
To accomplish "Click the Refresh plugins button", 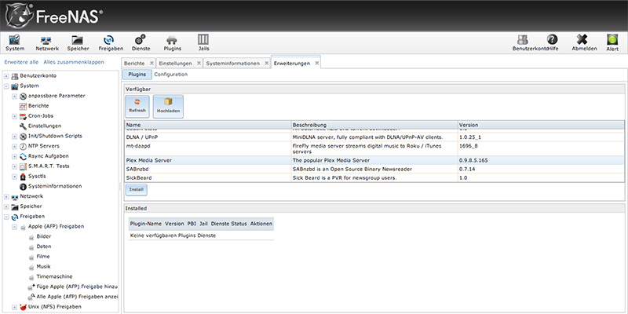I will click(x=137, y=106).
